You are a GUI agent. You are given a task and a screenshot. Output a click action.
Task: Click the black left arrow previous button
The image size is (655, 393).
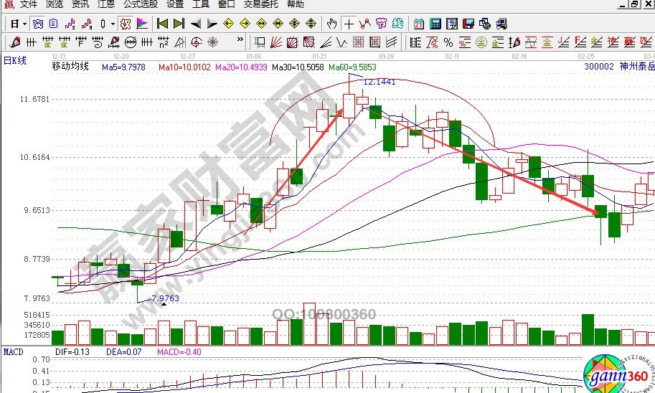[196, 24]
